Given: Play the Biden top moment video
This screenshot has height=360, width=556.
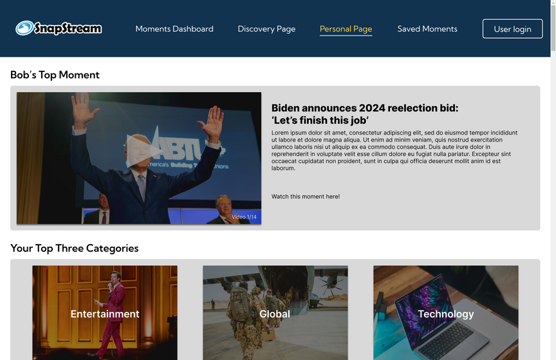Looking at the screenshot, I should pos(144,151).
